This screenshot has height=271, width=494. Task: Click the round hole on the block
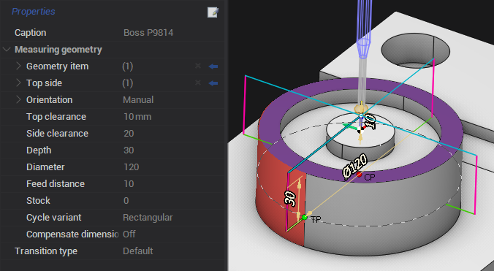click(416, 50)
